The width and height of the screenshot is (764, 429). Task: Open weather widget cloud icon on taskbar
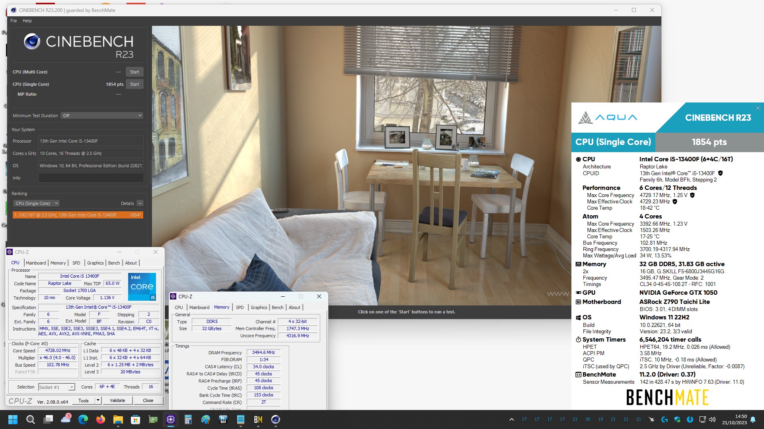pyautogui.click(x=66, y=419)
